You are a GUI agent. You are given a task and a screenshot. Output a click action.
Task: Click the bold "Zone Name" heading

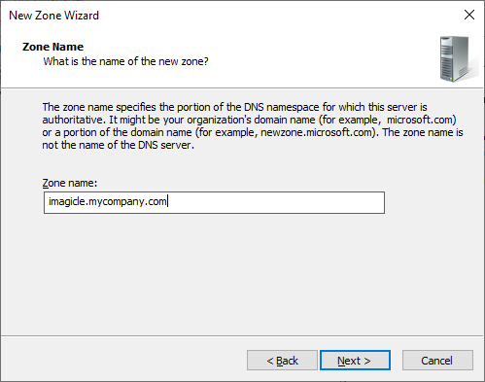pos(52,47)
